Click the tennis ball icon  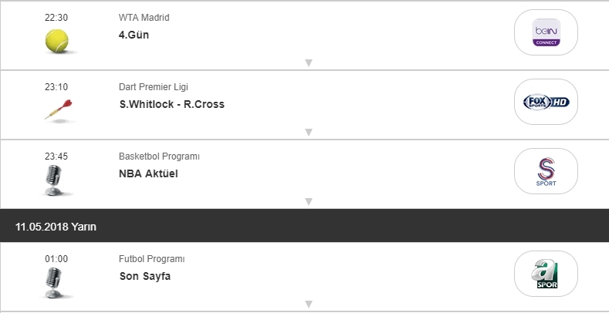(57, 40)
